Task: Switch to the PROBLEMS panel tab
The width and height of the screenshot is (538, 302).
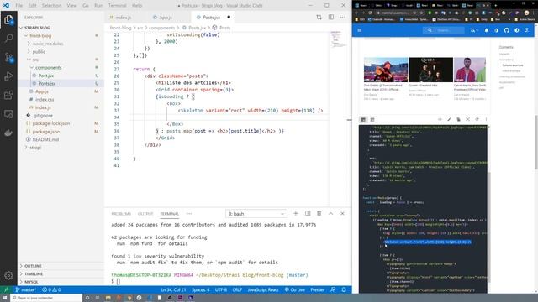Action: pyautogui.click(x=121, y=214)
